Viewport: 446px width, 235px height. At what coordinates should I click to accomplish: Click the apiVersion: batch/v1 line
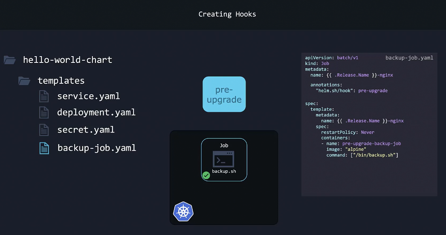[x=332, y=58]
